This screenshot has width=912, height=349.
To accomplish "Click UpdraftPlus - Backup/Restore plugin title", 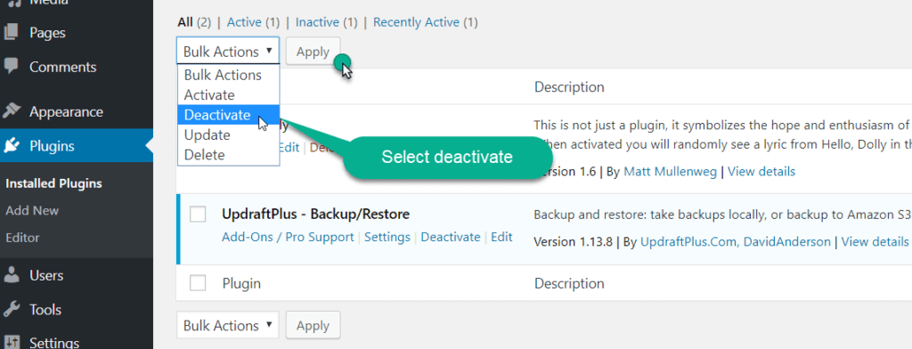I will [x=316, y=214].
